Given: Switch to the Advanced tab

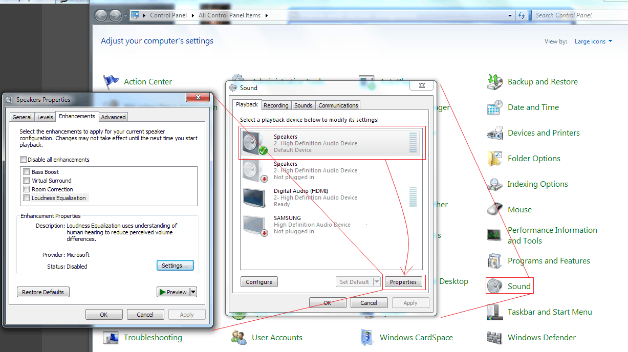Looking at the screenshot, I should [x=113, y=117].
